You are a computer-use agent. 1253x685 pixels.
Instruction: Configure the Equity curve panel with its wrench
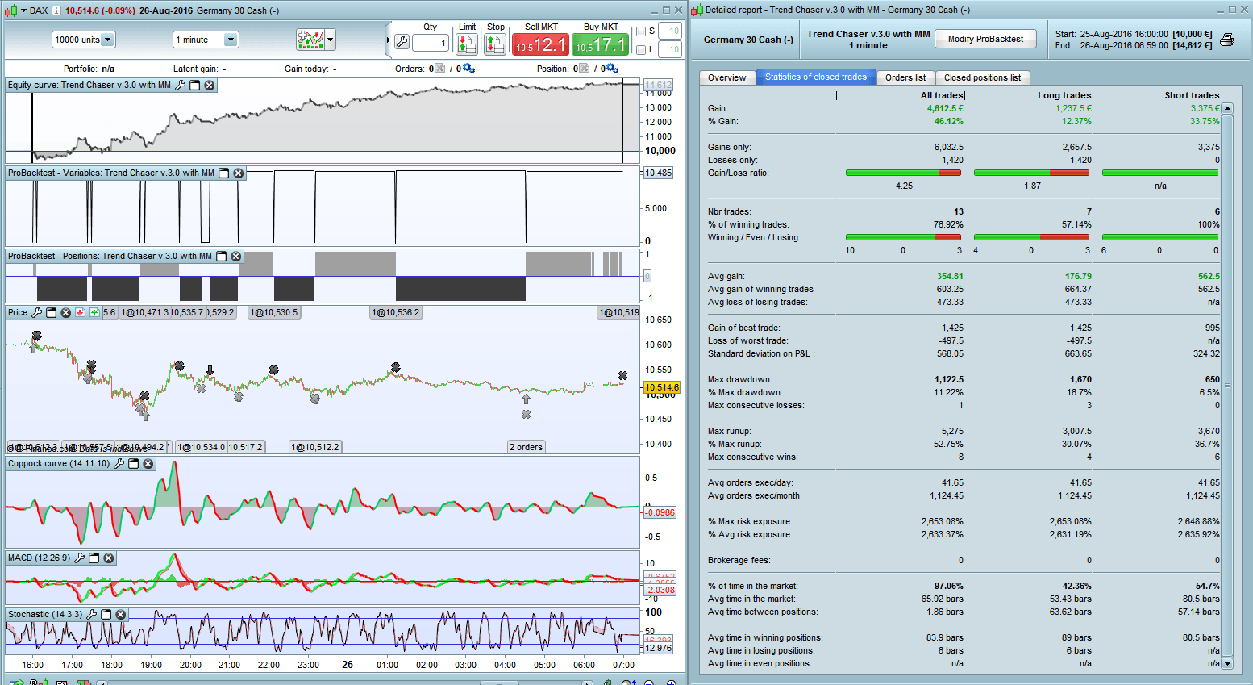tap(181, 85)
